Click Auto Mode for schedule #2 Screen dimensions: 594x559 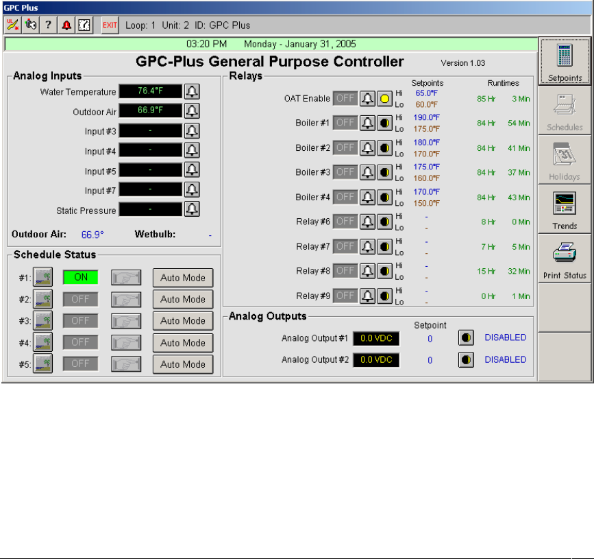(183, 299)
